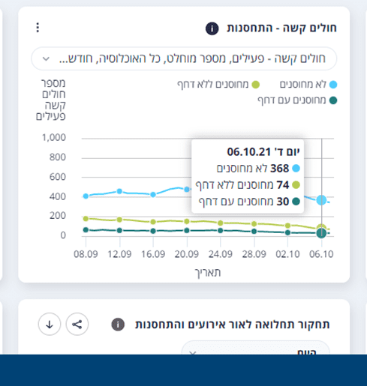Click the lime green legend dot for מחוסנים ללא דחף
Image resolution: width=367 pixels, height=386 pixels.
(x=255, y=85)
